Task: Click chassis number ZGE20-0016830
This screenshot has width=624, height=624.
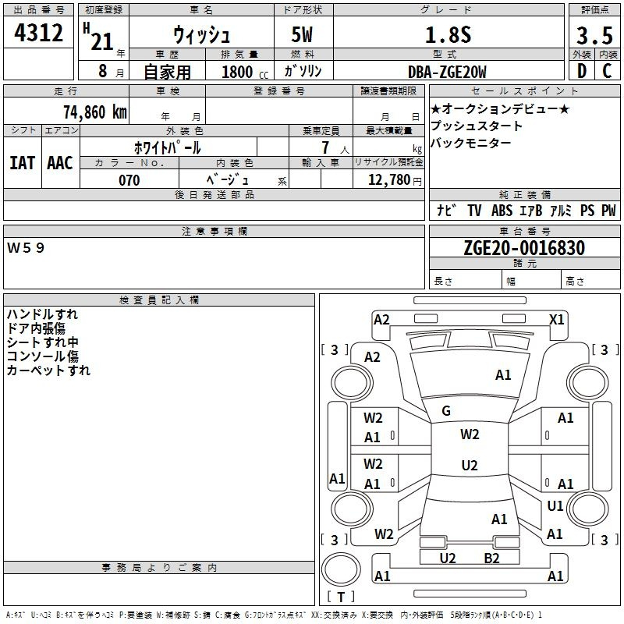Action: [x=523, y=248]
